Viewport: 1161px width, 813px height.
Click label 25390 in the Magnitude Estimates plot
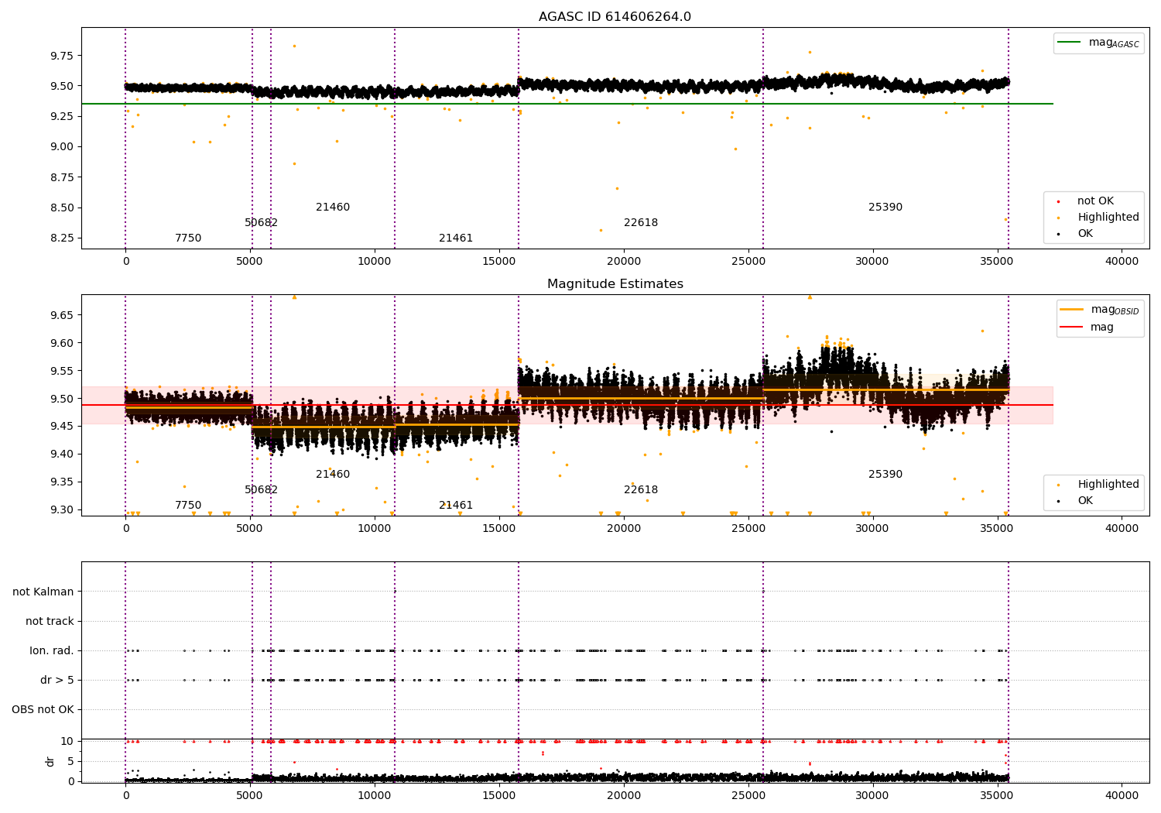pos(885,475)
